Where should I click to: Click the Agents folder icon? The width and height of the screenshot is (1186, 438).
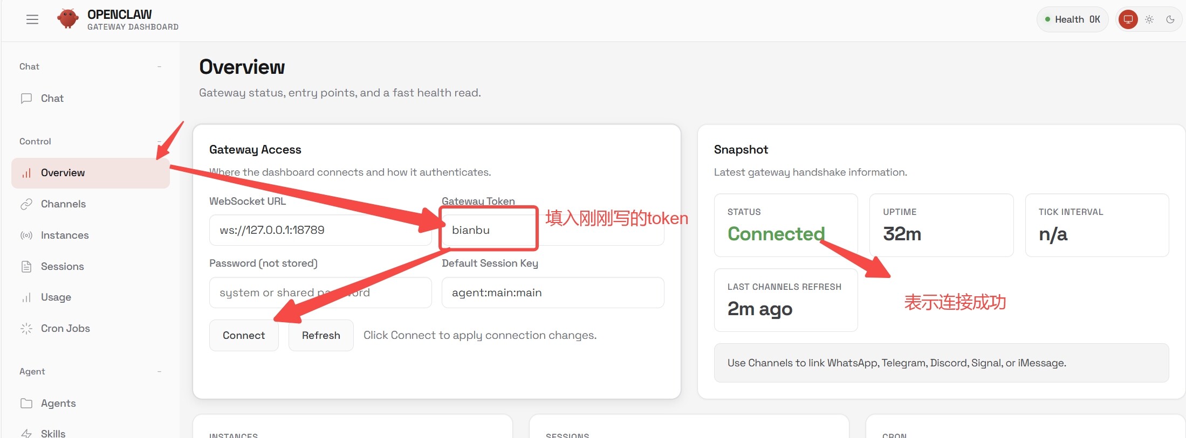coord(26,404)
